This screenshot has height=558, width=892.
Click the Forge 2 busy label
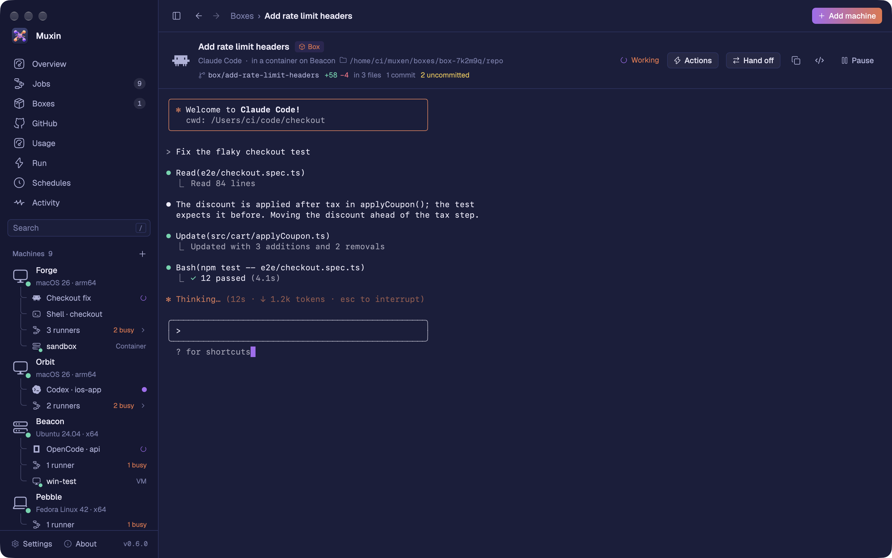[124, 330]
